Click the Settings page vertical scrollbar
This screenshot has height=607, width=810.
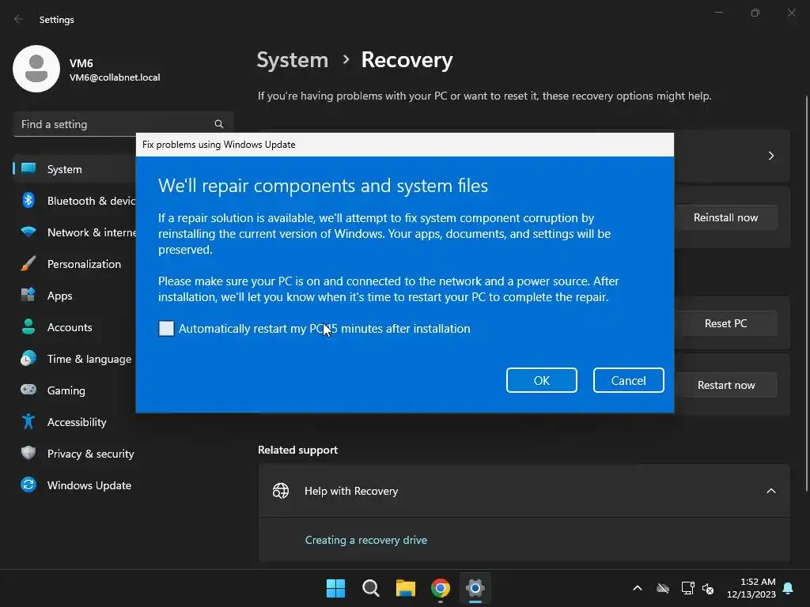(x=806, y=293)
